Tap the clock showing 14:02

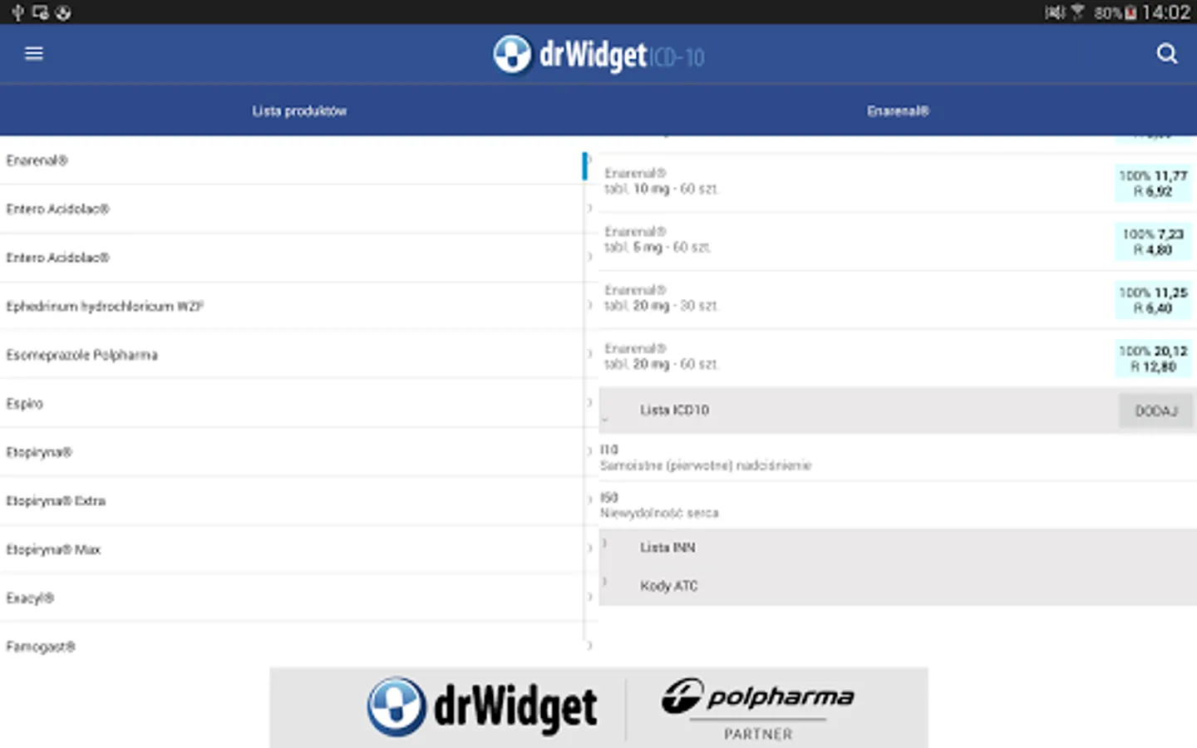(1165, 12)
